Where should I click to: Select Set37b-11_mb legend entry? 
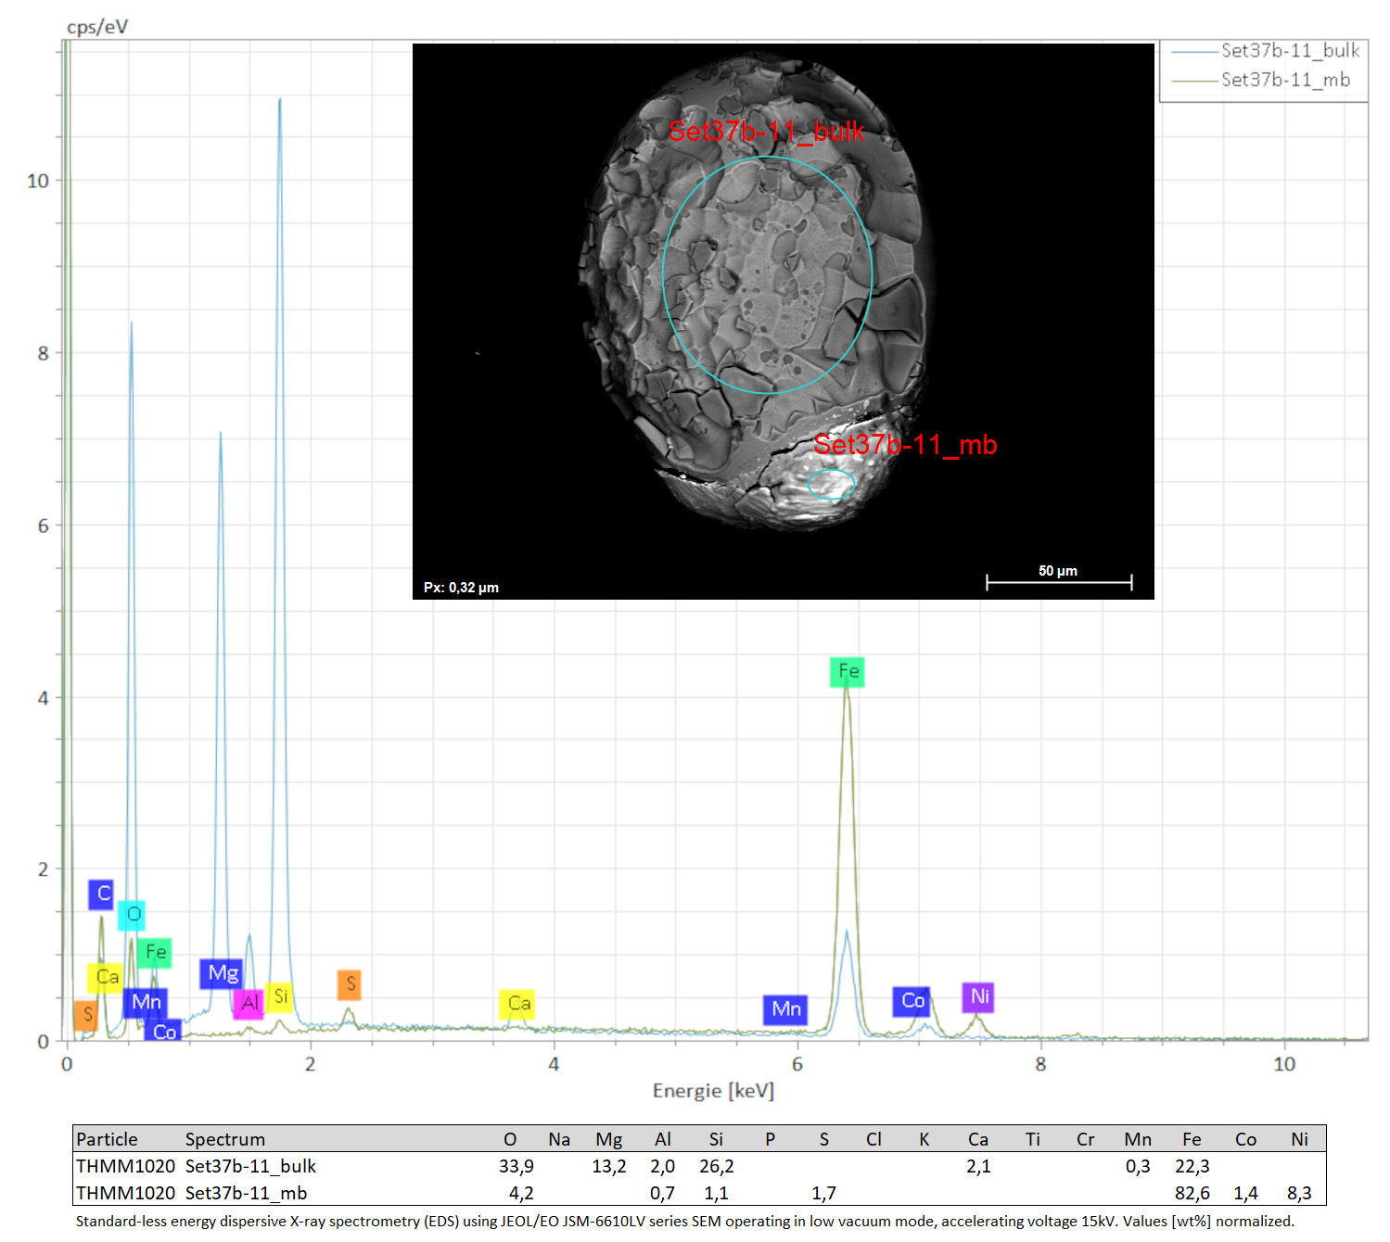coord(1261,80)
